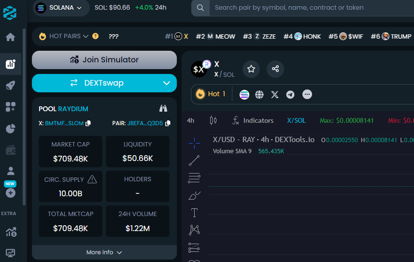Click the Circ. Supply 10.00B value
This screenshot has height=262, width=414.
pyautogui.click(x=71, y=193)
